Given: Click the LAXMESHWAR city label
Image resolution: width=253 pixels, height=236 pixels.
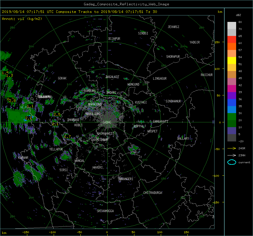Looking at the screenshot, I should tap(100, 140).
